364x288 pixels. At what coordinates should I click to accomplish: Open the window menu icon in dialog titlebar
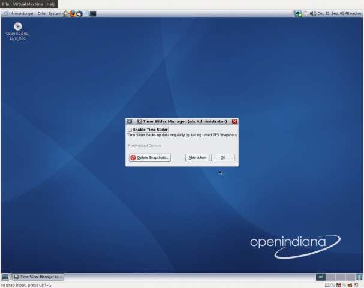pyautogui.click(x=130, y=121)
